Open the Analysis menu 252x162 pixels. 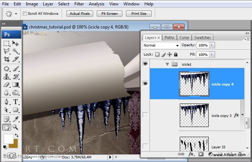pyautogui.click(x=96, y=4)
